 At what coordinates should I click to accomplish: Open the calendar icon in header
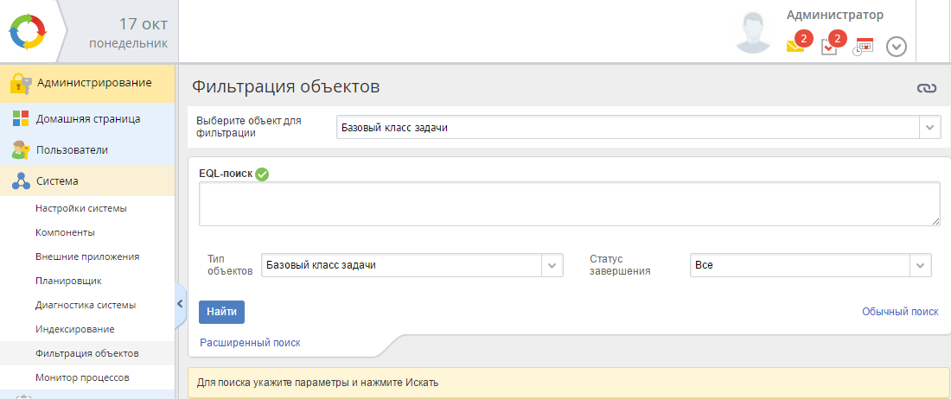tap(863, 47)
